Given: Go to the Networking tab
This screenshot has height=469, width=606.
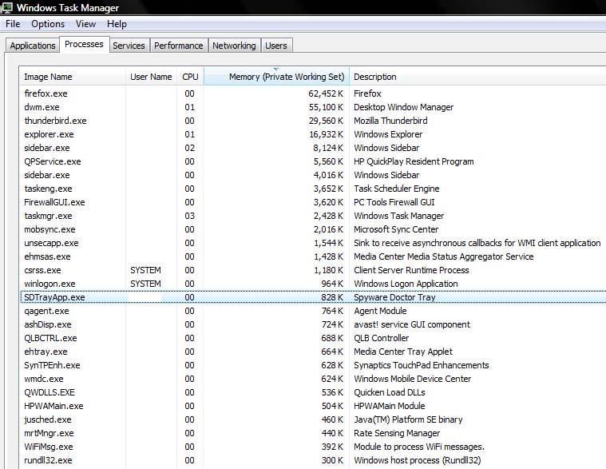Looking at the screenshot, I should tap(234, 46).
